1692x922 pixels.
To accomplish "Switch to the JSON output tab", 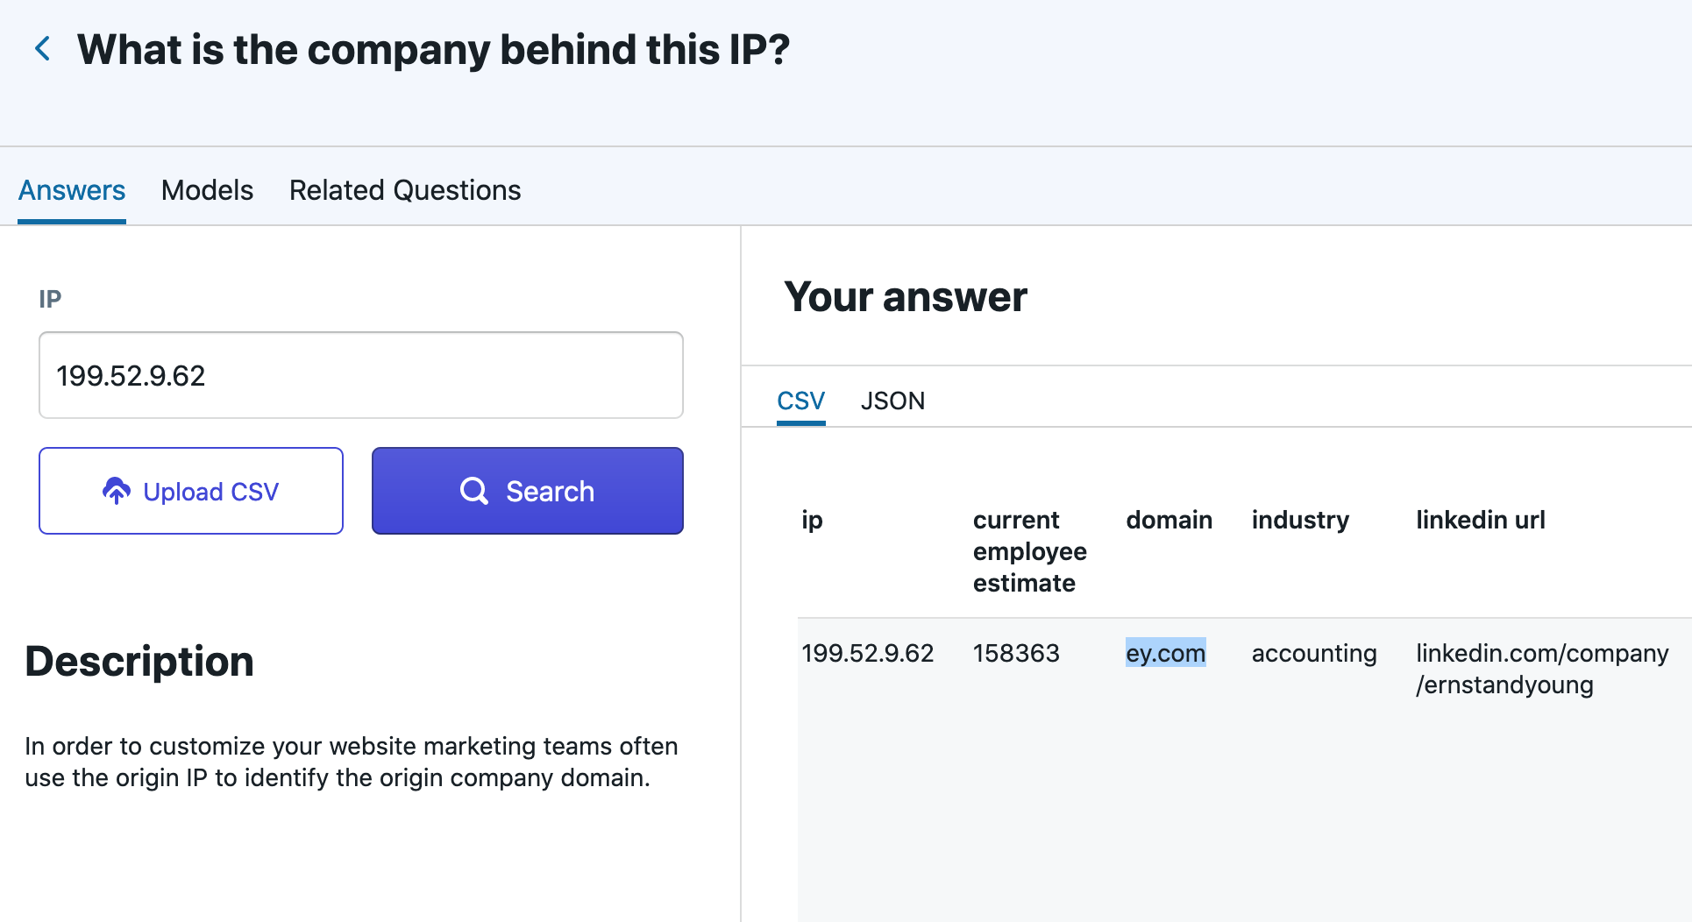I will point(892,401).
